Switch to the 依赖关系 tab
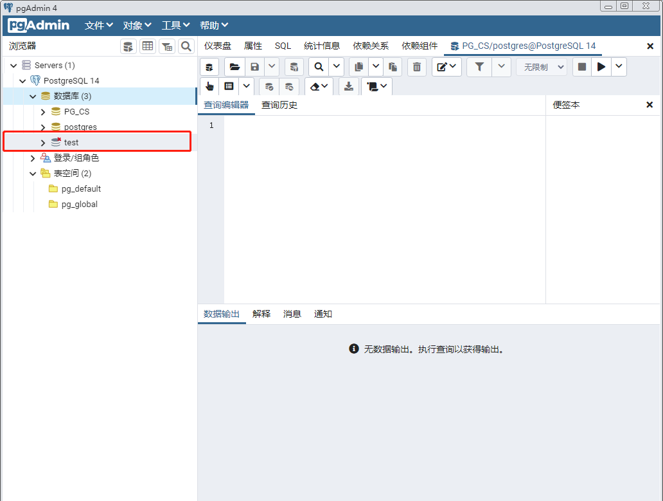The height and width of the screenshot is (501, 663). click(371, 46)
